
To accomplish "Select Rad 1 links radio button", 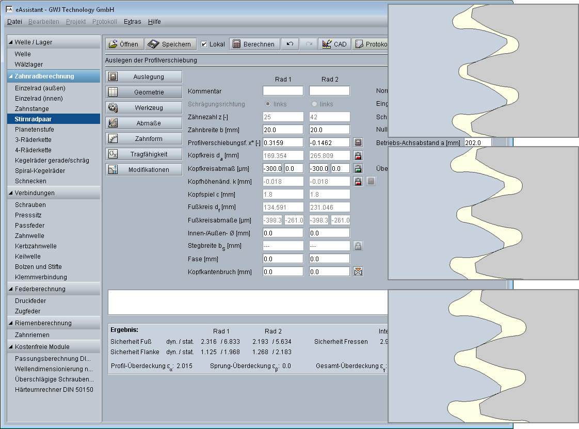I will click(x=267, y=104).
